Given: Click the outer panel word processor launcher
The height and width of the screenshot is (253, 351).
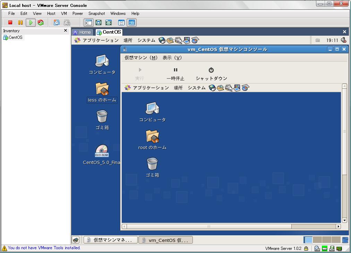Looking at the screenshot, I should point(178,40).
